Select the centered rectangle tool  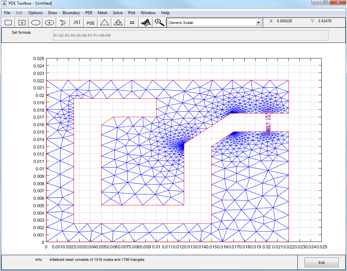(x=22, y=23)
